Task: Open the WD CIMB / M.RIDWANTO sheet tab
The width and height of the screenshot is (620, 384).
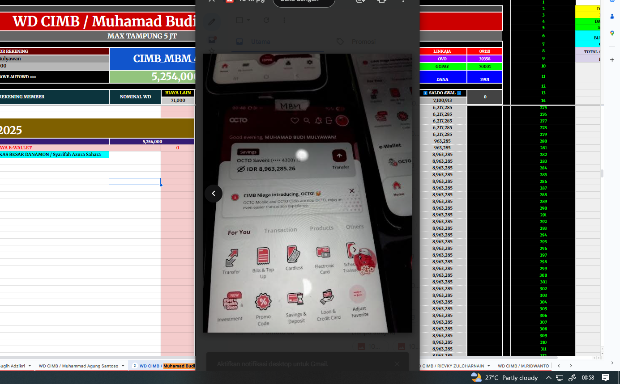Action: click(523, 366)
